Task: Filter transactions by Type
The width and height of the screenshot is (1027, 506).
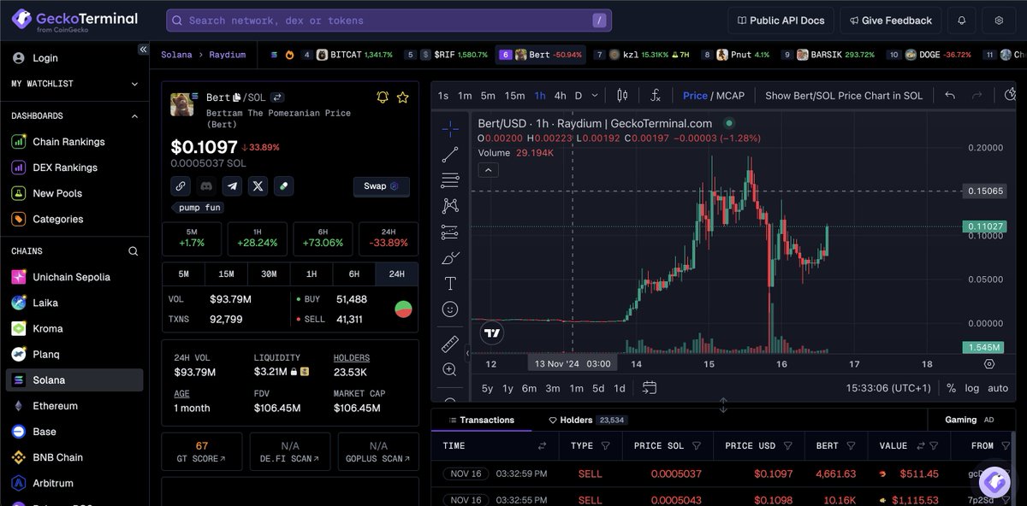Action: click(606, 445)
